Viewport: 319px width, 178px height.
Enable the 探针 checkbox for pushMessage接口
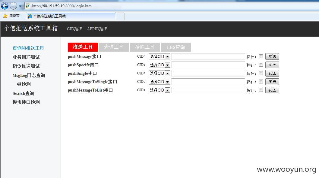coord(261,56)
